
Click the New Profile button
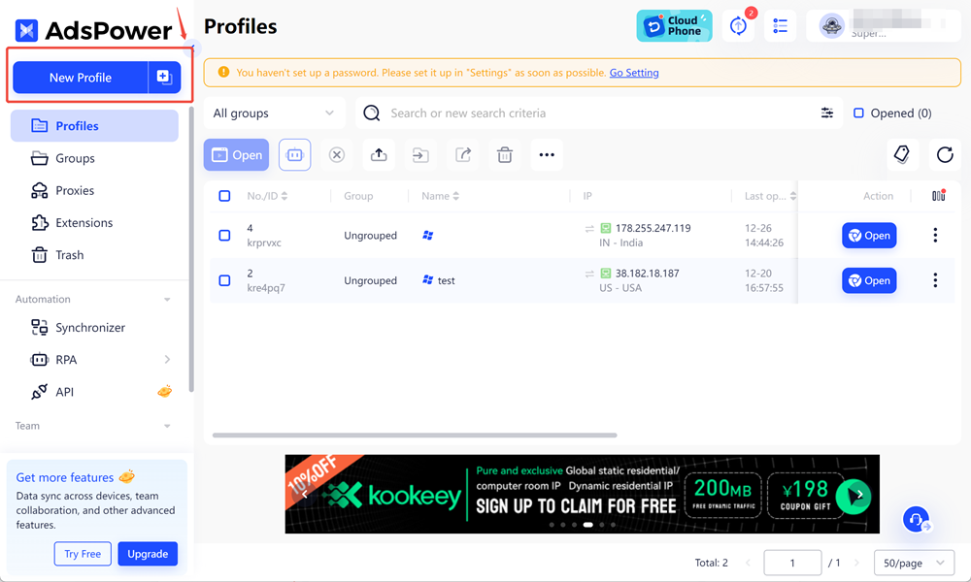pyautogui.click(x=80, y=78)
